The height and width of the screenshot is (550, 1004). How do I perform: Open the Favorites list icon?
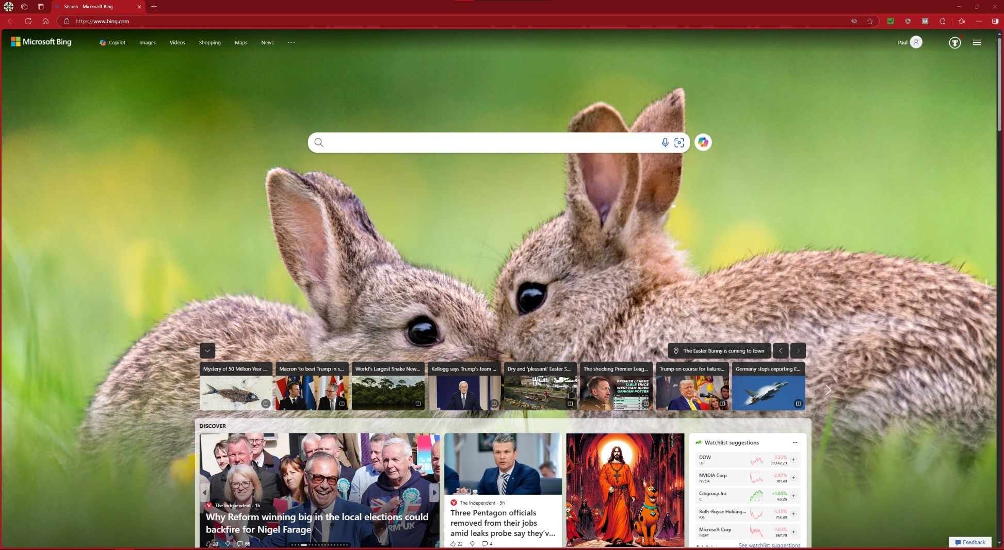[x=961, y=21]
